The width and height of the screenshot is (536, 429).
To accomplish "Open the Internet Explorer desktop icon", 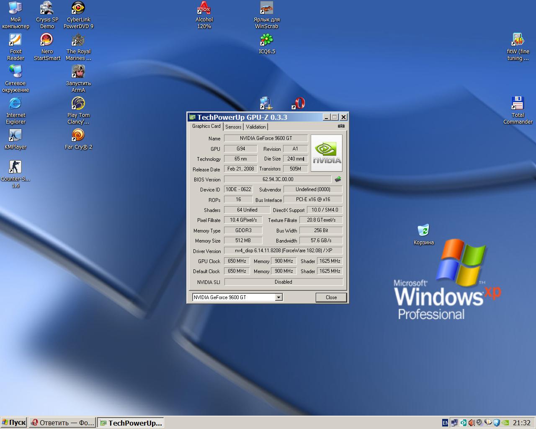I will pyautogui.click(x=15, y=111).
